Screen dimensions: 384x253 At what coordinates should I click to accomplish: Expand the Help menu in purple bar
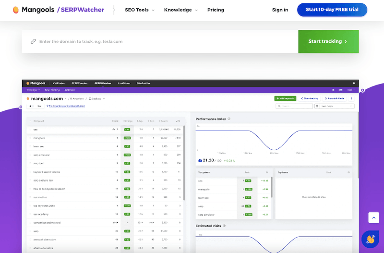click(351, 90)
